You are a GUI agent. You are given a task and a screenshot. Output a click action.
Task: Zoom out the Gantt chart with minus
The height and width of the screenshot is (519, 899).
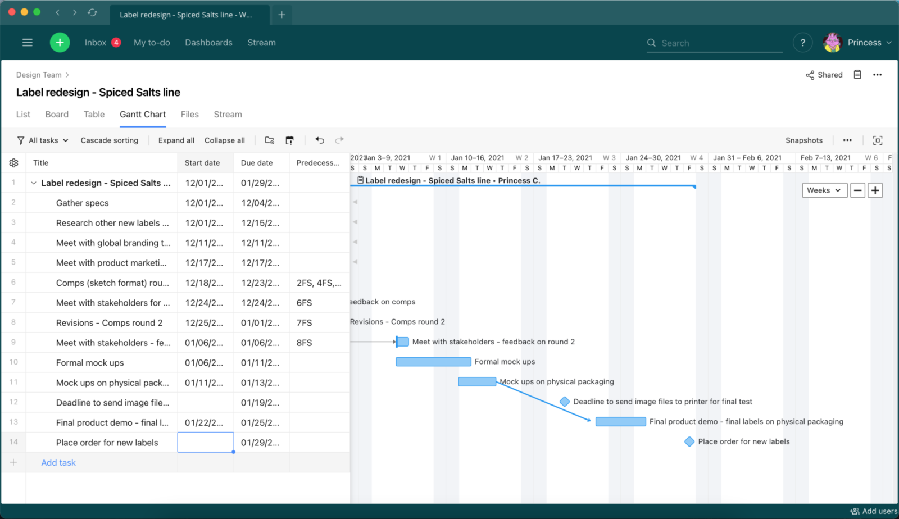(857, 190)
